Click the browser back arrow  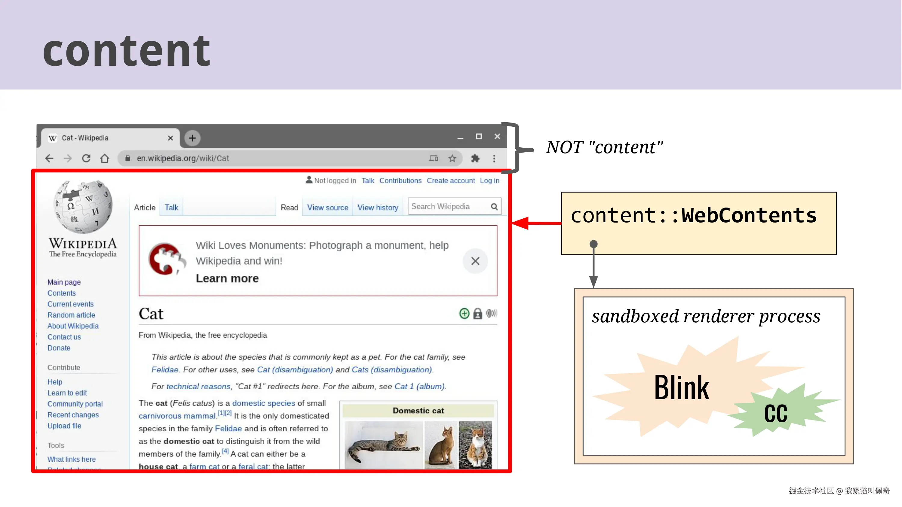[x=49, y=159]
